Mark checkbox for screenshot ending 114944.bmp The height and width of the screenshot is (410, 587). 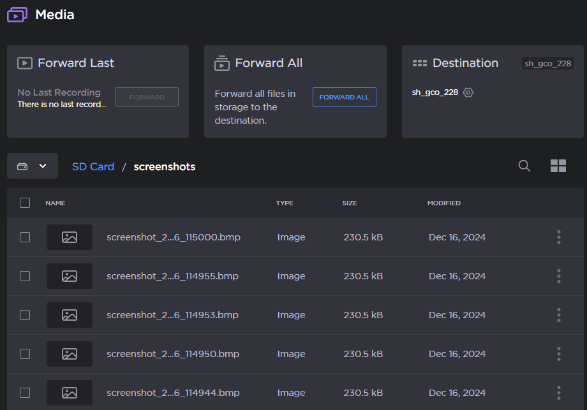(x=25, y=393)
